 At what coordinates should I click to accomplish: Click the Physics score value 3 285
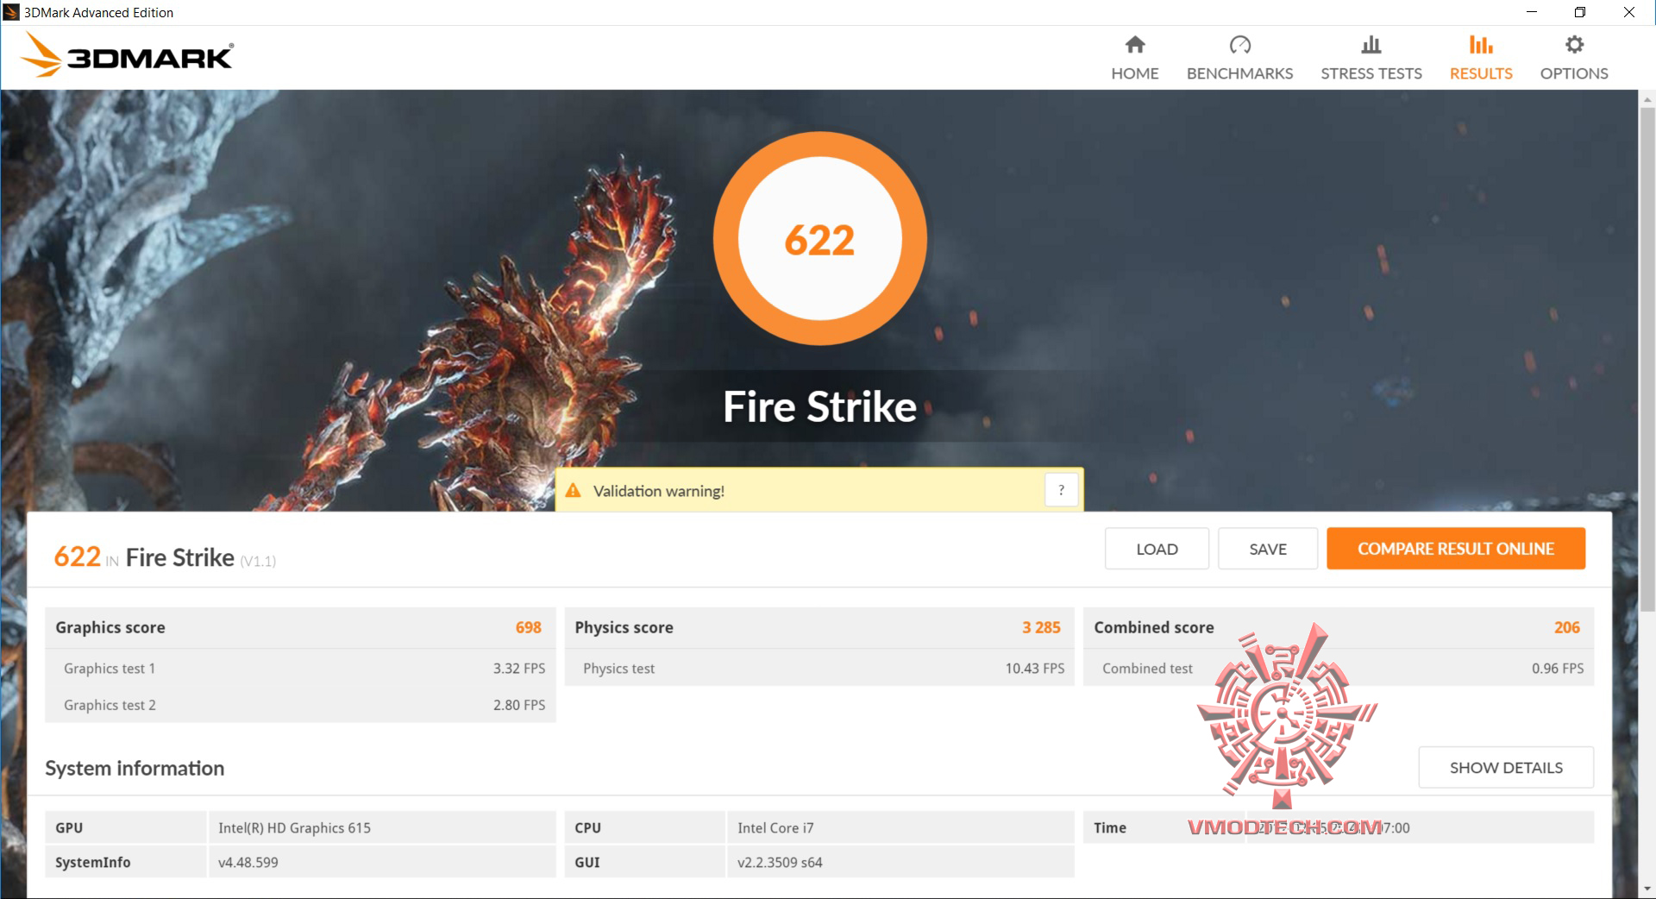tap(1041, 627)
